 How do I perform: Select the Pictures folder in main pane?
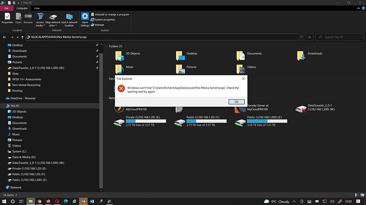(186, 69)
